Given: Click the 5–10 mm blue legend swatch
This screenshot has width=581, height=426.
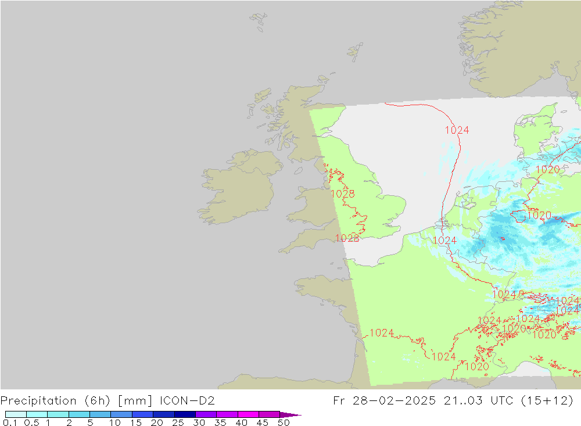Looking at the screenshot, I should pos(100,414).
